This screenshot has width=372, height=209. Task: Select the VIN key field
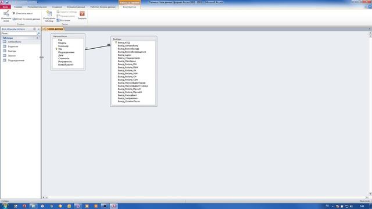click(60, 49)
